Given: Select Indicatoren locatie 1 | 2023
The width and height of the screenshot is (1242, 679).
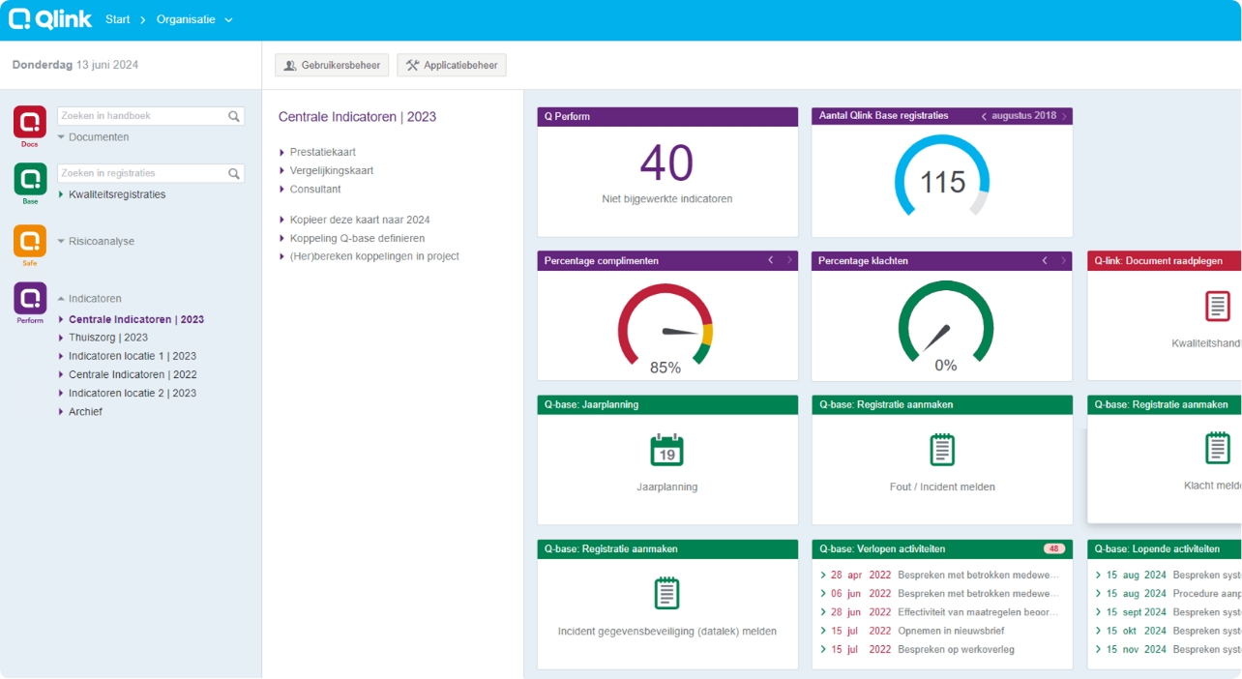Looking at the screenshot, I should click(x=127, y=356).
